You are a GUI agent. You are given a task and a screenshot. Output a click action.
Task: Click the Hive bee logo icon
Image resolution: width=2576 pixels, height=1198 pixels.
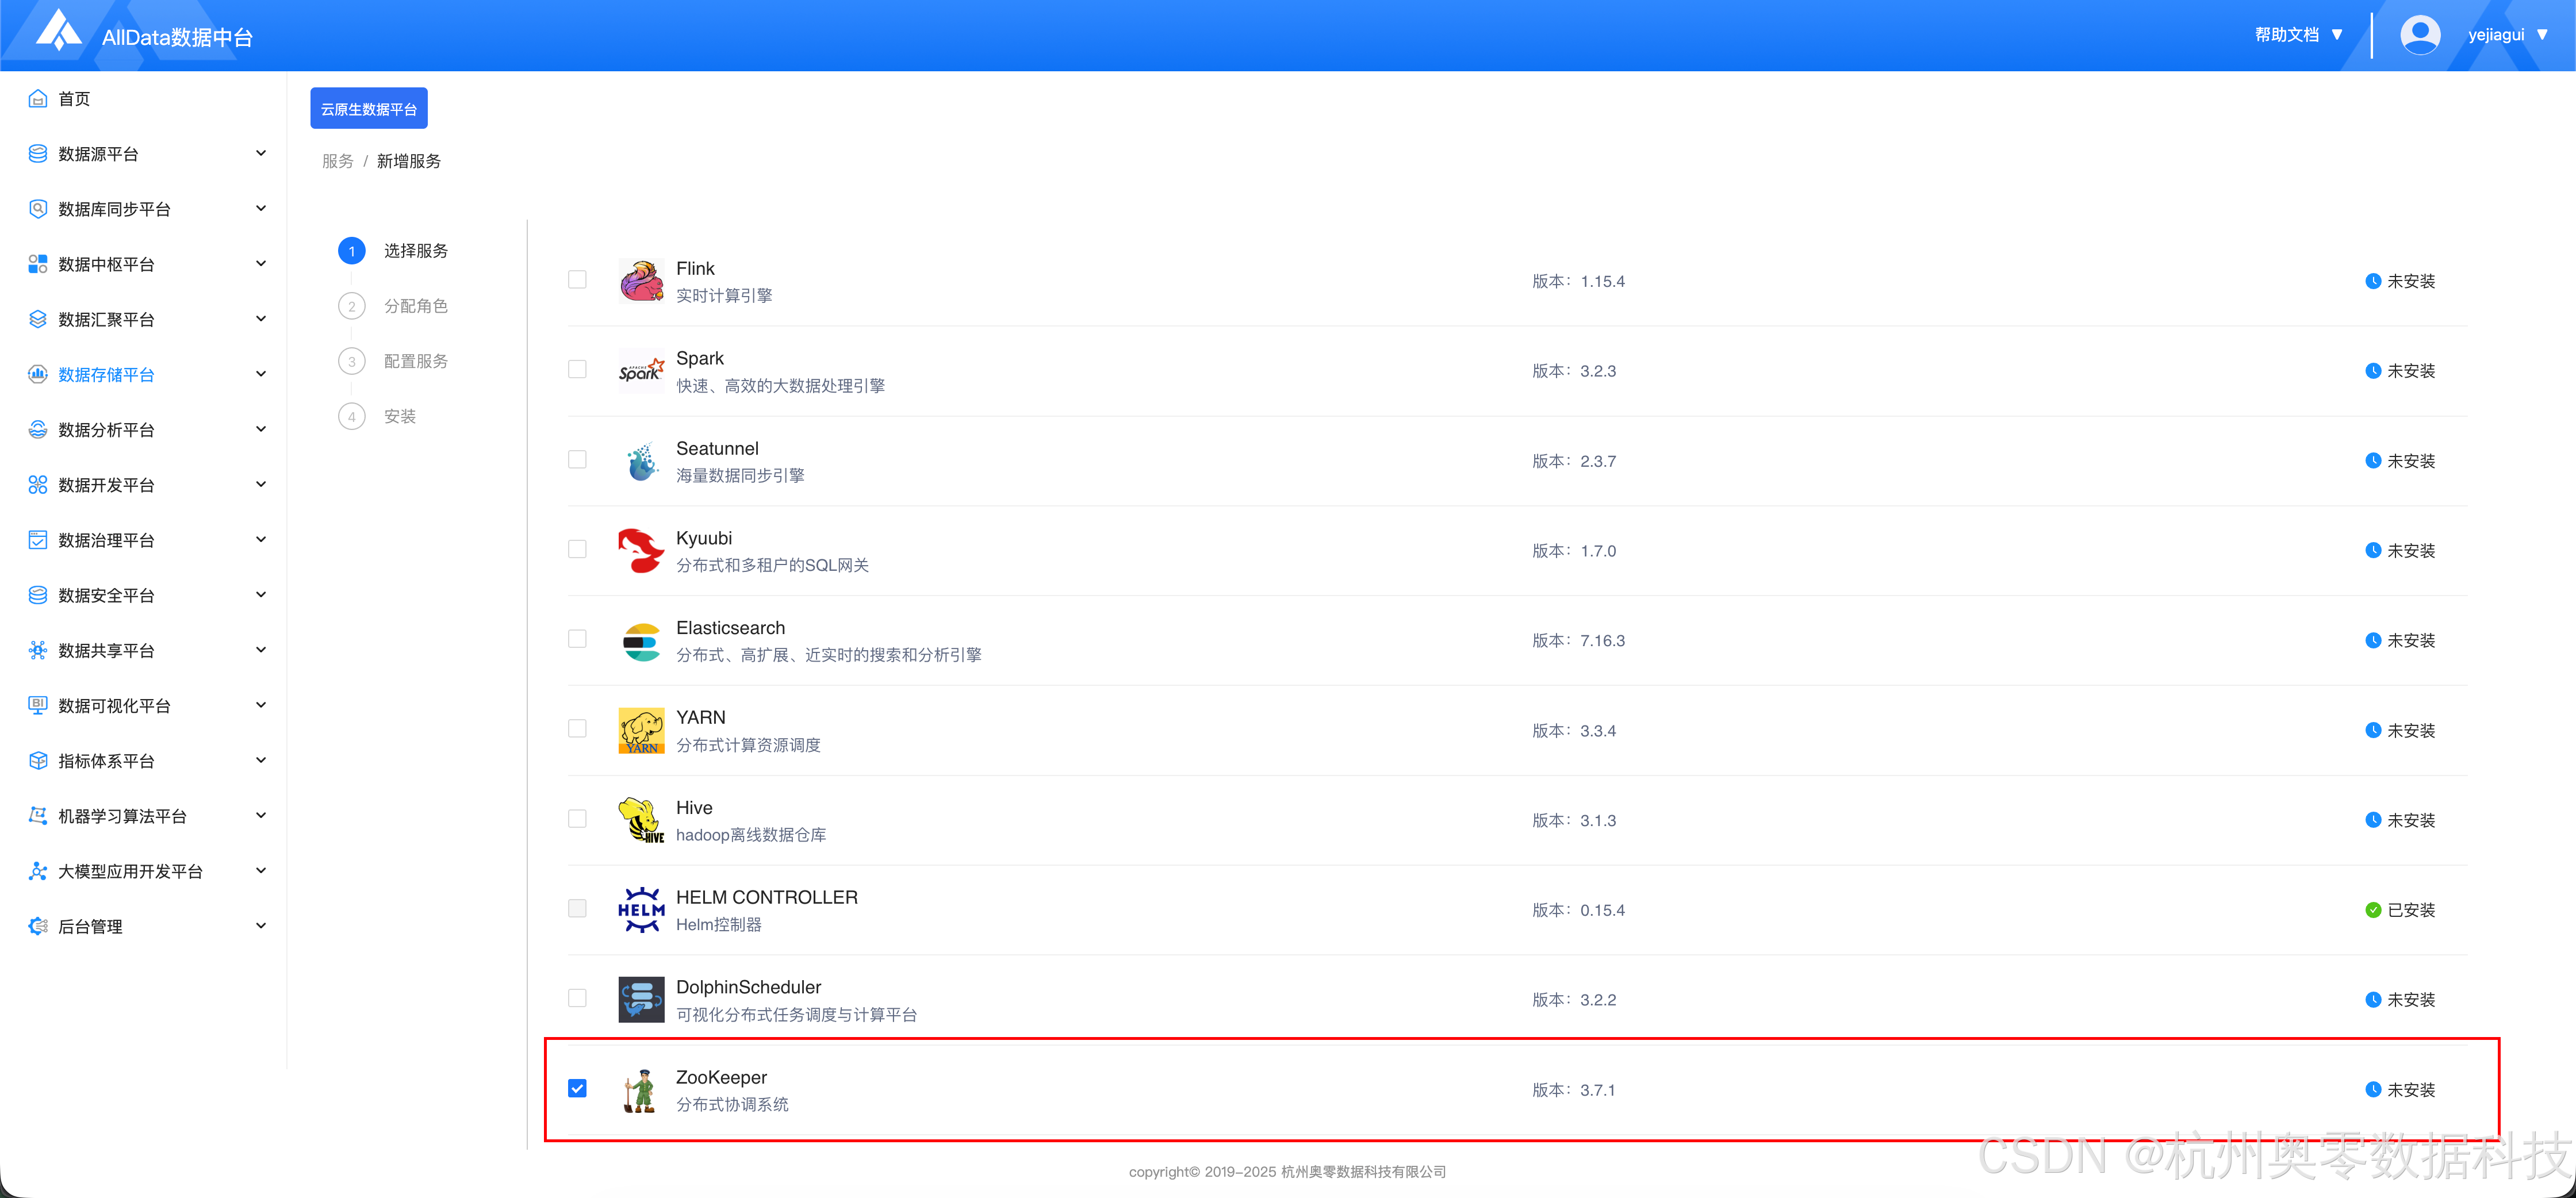(641, 821)
